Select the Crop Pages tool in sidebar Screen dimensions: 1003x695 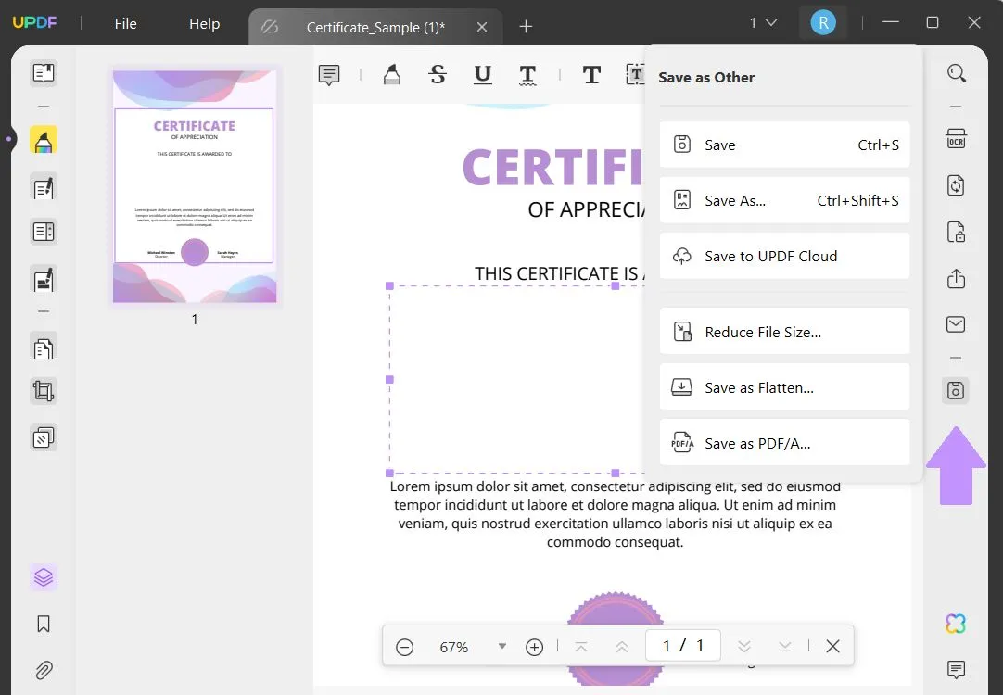click(x=44, y=390)
